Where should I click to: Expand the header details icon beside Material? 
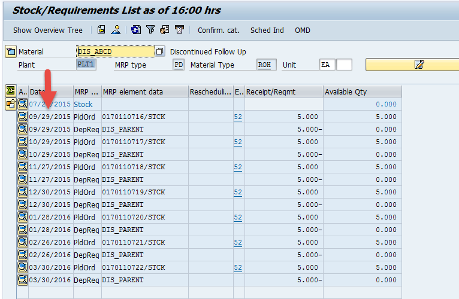pos(10,51)
